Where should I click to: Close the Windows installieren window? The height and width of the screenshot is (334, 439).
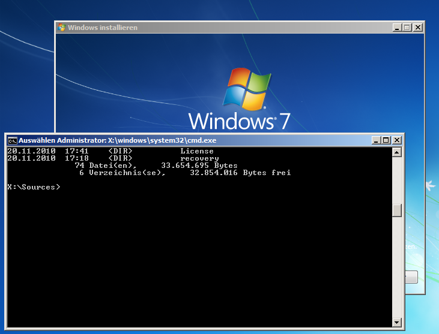point(418,28)
